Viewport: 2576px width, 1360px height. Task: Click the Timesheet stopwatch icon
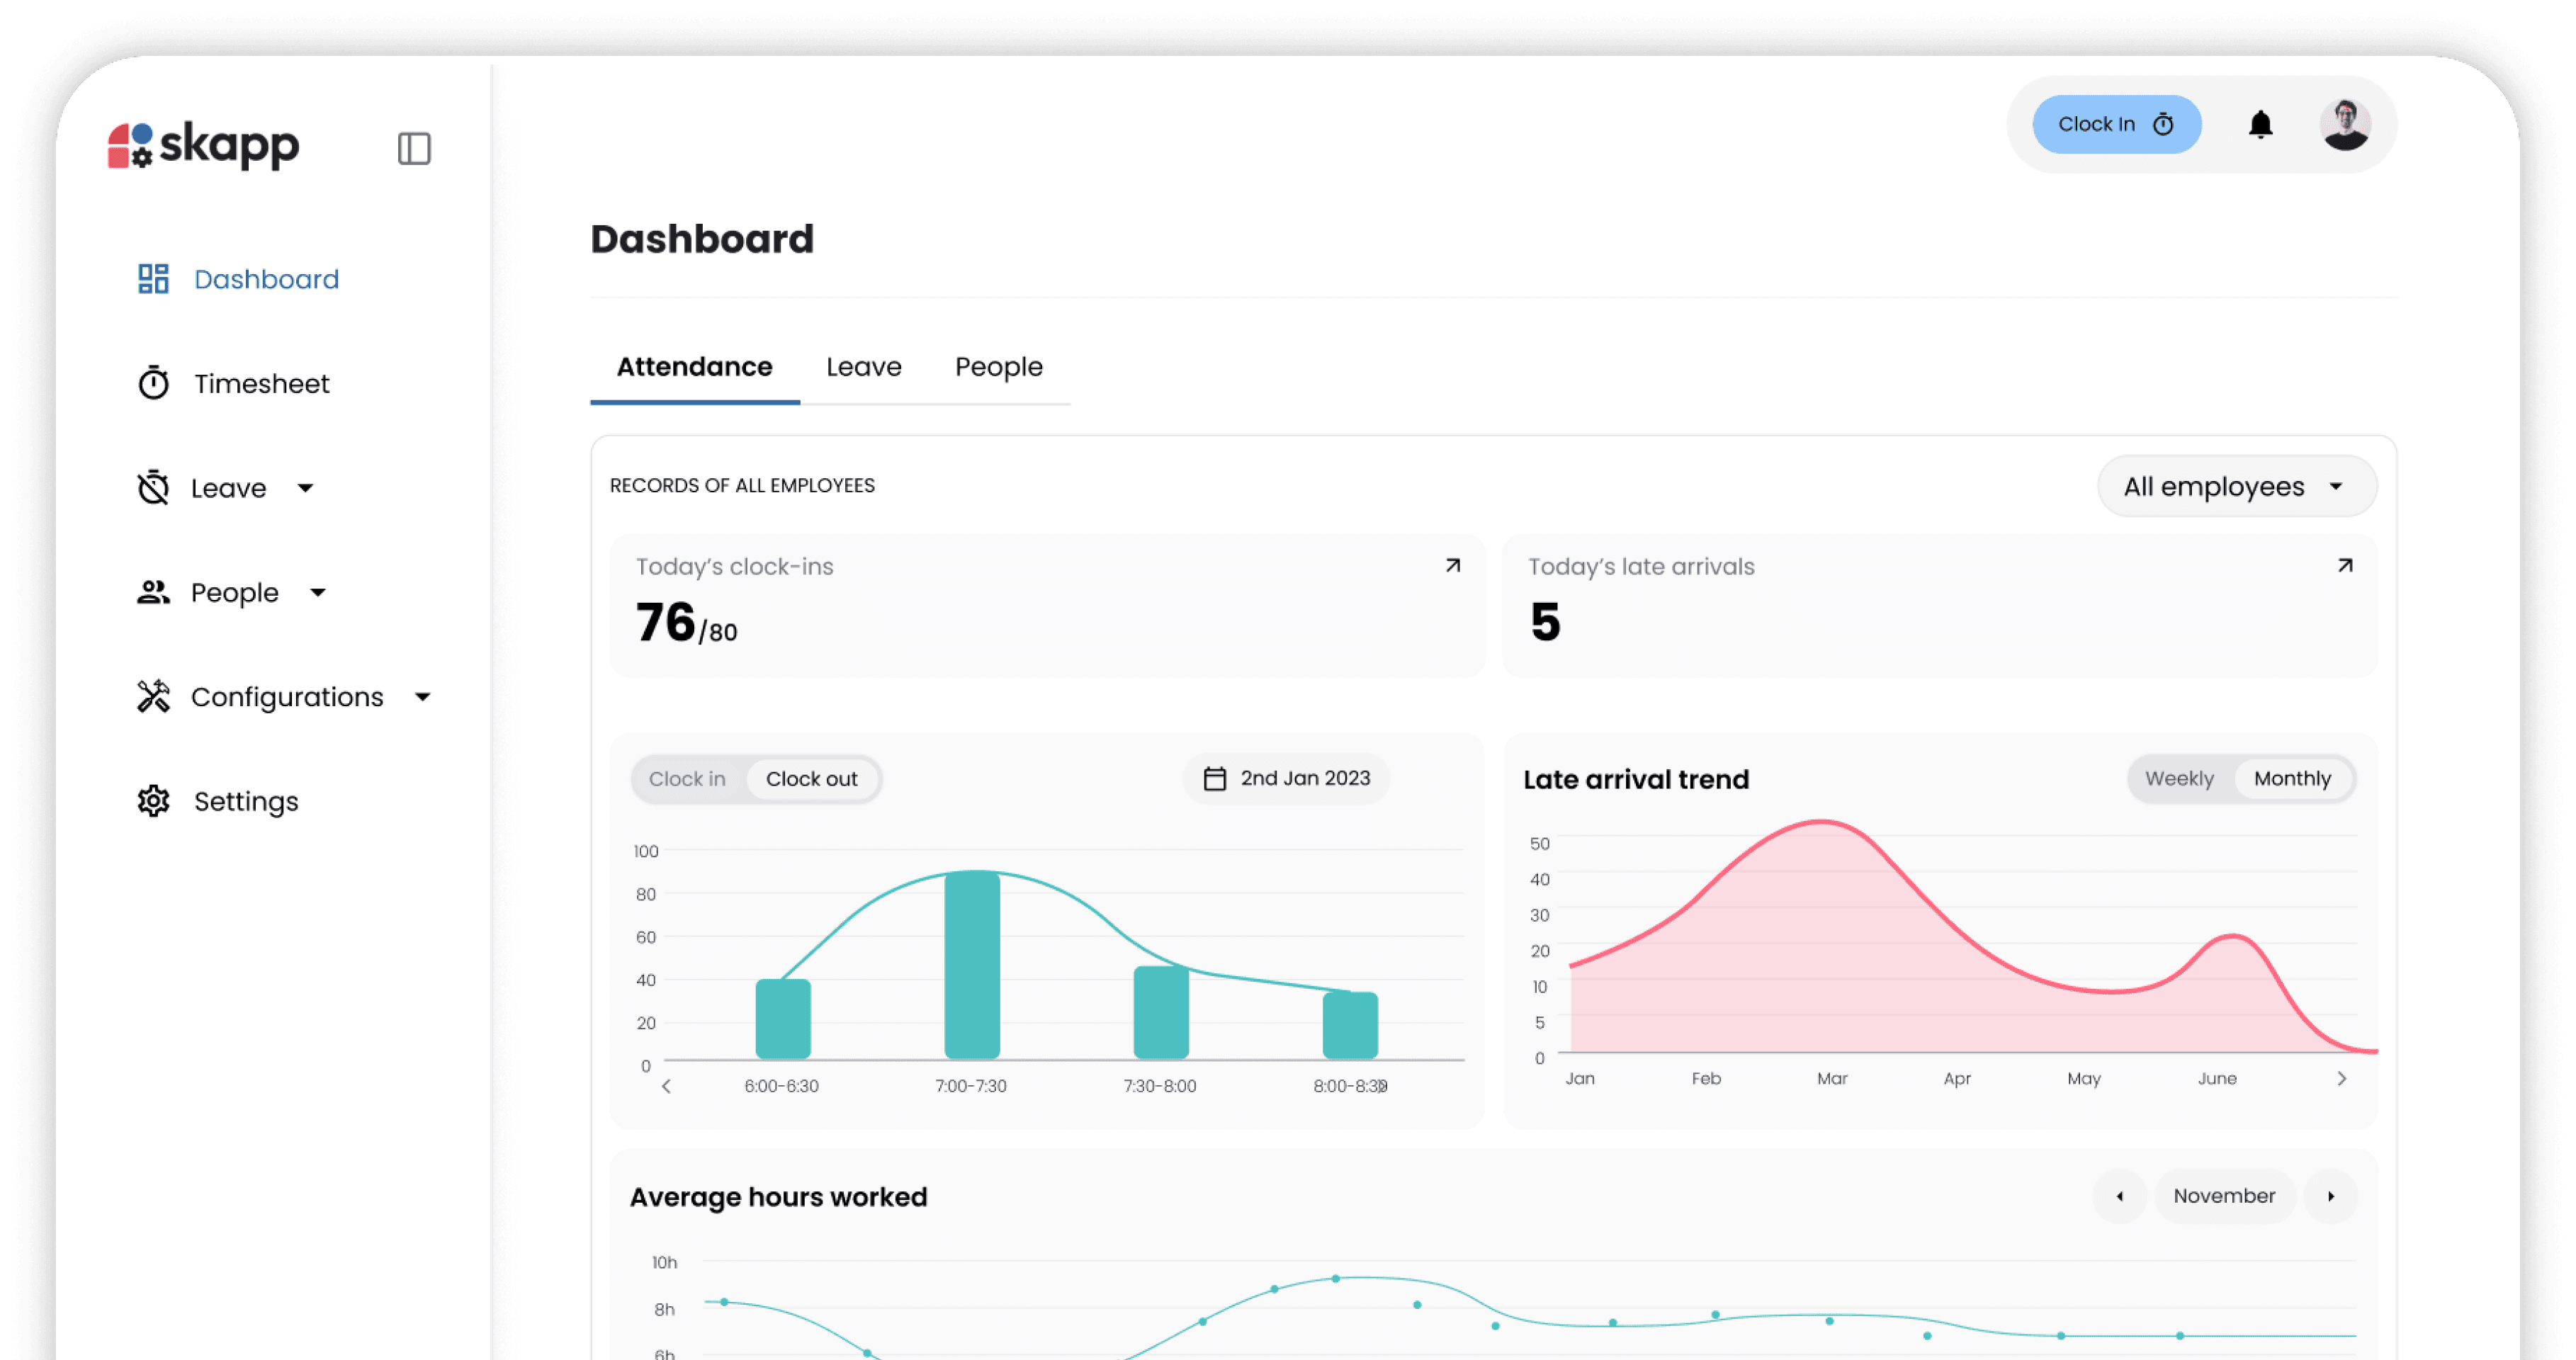(153, 383)
